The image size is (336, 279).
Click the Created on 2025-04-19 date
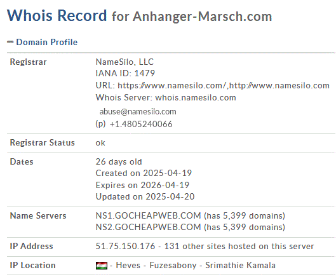coord(144,173)
